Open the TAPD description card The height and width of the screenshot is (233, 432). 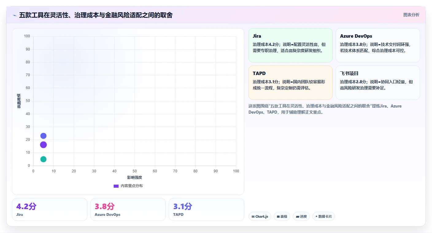click(x=291, y=83)
